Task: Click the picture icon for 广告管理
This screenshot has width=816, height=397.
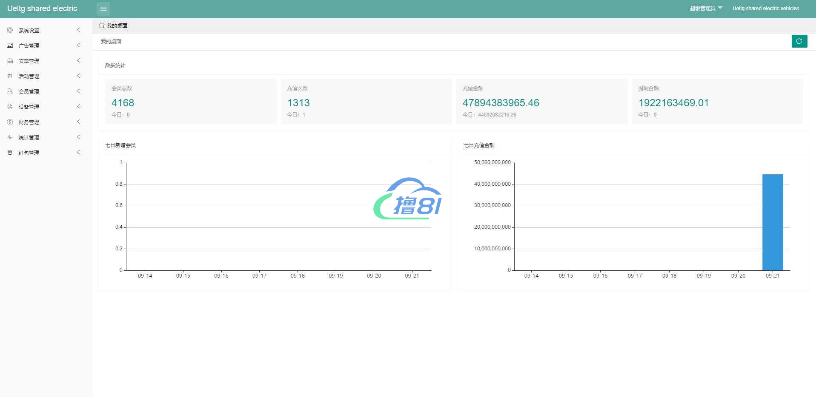Action: [10, 45]
